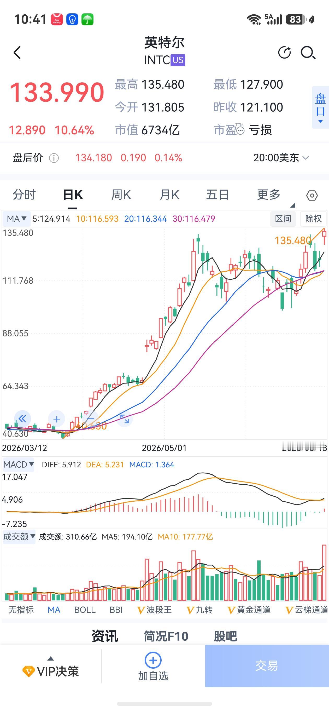Open the 简况F10 tab
The height and width of the screenshot is (711, 329).
point(166,637)
